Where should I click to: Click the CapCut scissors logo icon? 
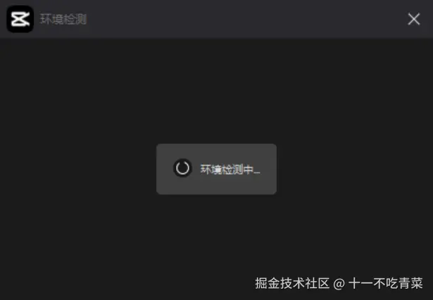20,19
